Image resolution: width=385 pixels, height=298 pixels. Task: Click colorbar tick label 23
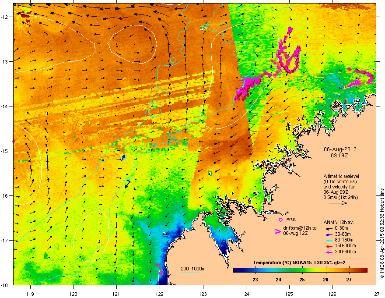pyautogui.click(x=255, y=280)
